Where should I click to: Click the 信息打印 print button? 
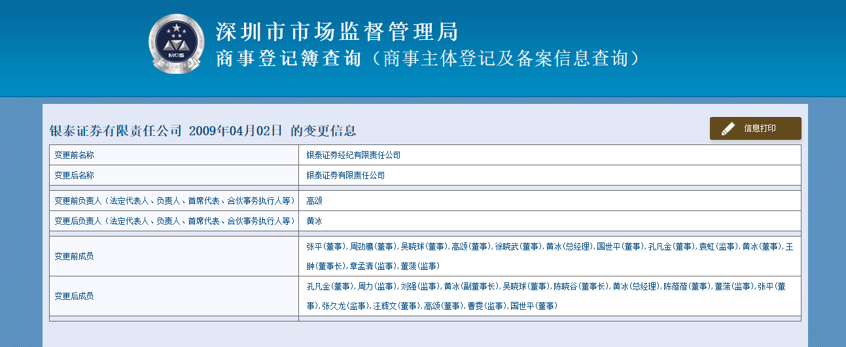click(755, 128)
